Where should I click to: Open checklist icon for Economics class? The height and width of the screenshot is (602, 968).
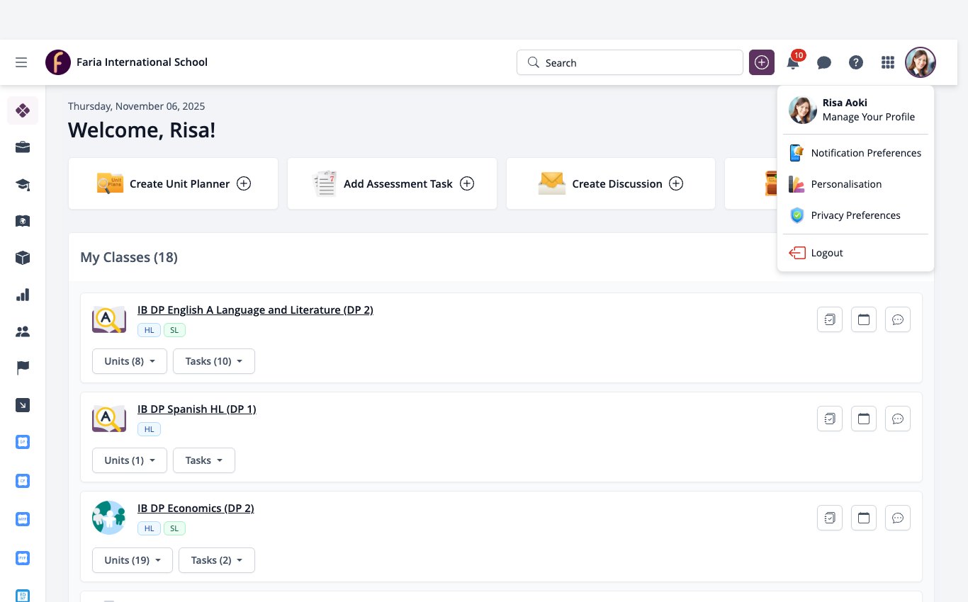click(829, 518)
